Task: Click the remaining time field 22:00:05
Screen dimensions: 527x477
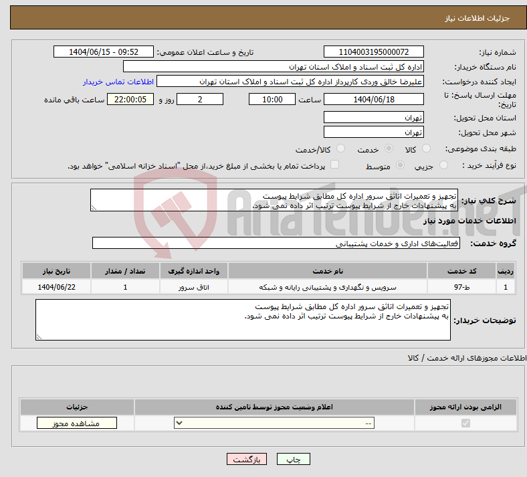Action: (x=130, y=99)
